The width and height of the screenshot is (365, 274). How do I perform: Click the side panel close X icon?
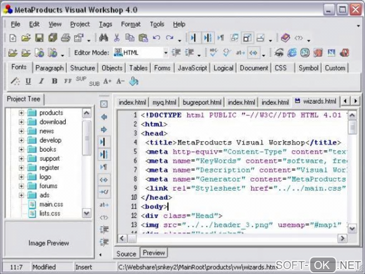pos(104,104)
